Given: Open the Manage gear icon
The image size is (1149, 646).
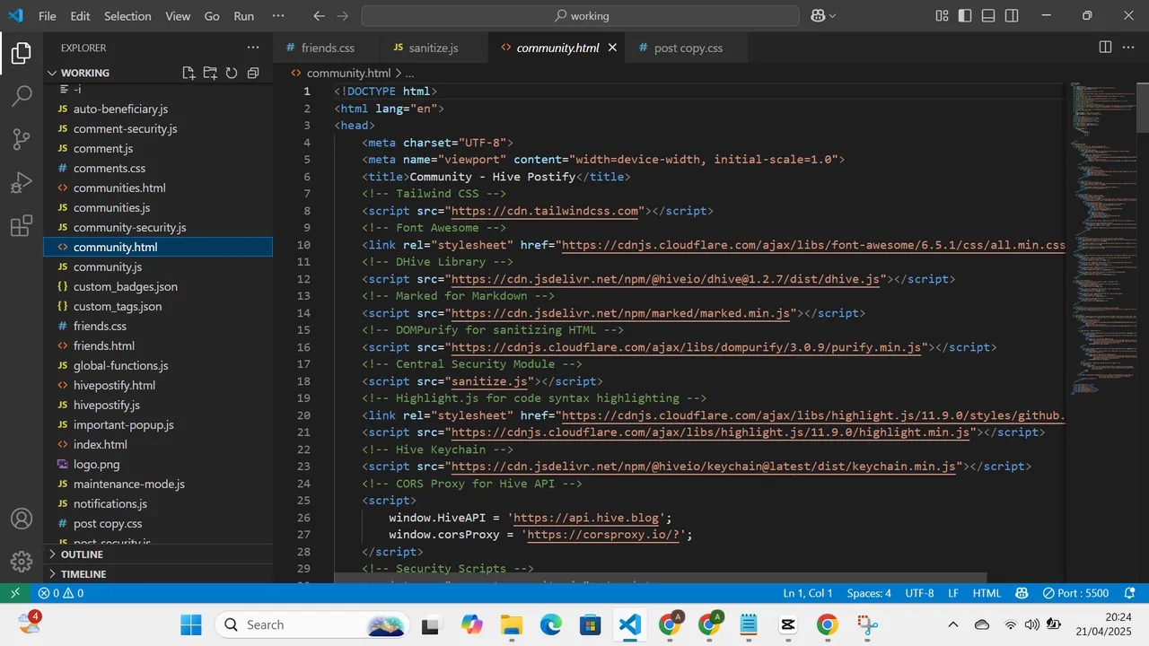Looking at the screenshot, I should point(22,562).
